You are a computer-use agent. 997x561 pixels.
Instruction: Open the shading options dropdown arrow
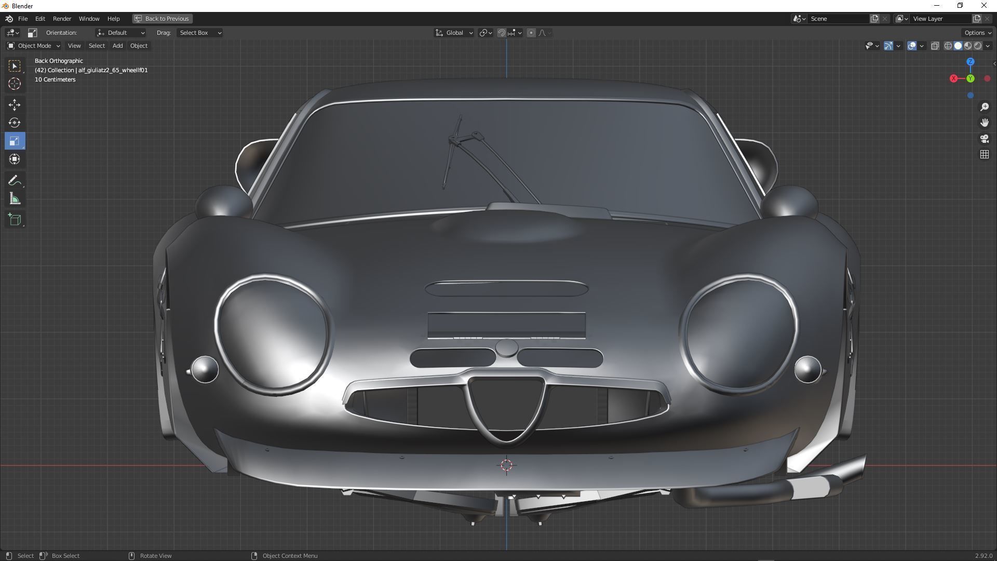tap(988, 46)
